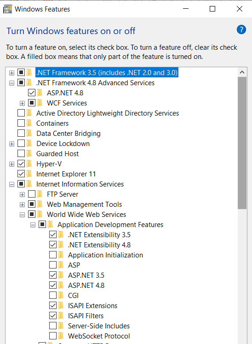This screenshot has width=252, height=344.
Task: Click the folder icon beside Device Lockdown
Action: pyautogui.click(x=29, y=144)
